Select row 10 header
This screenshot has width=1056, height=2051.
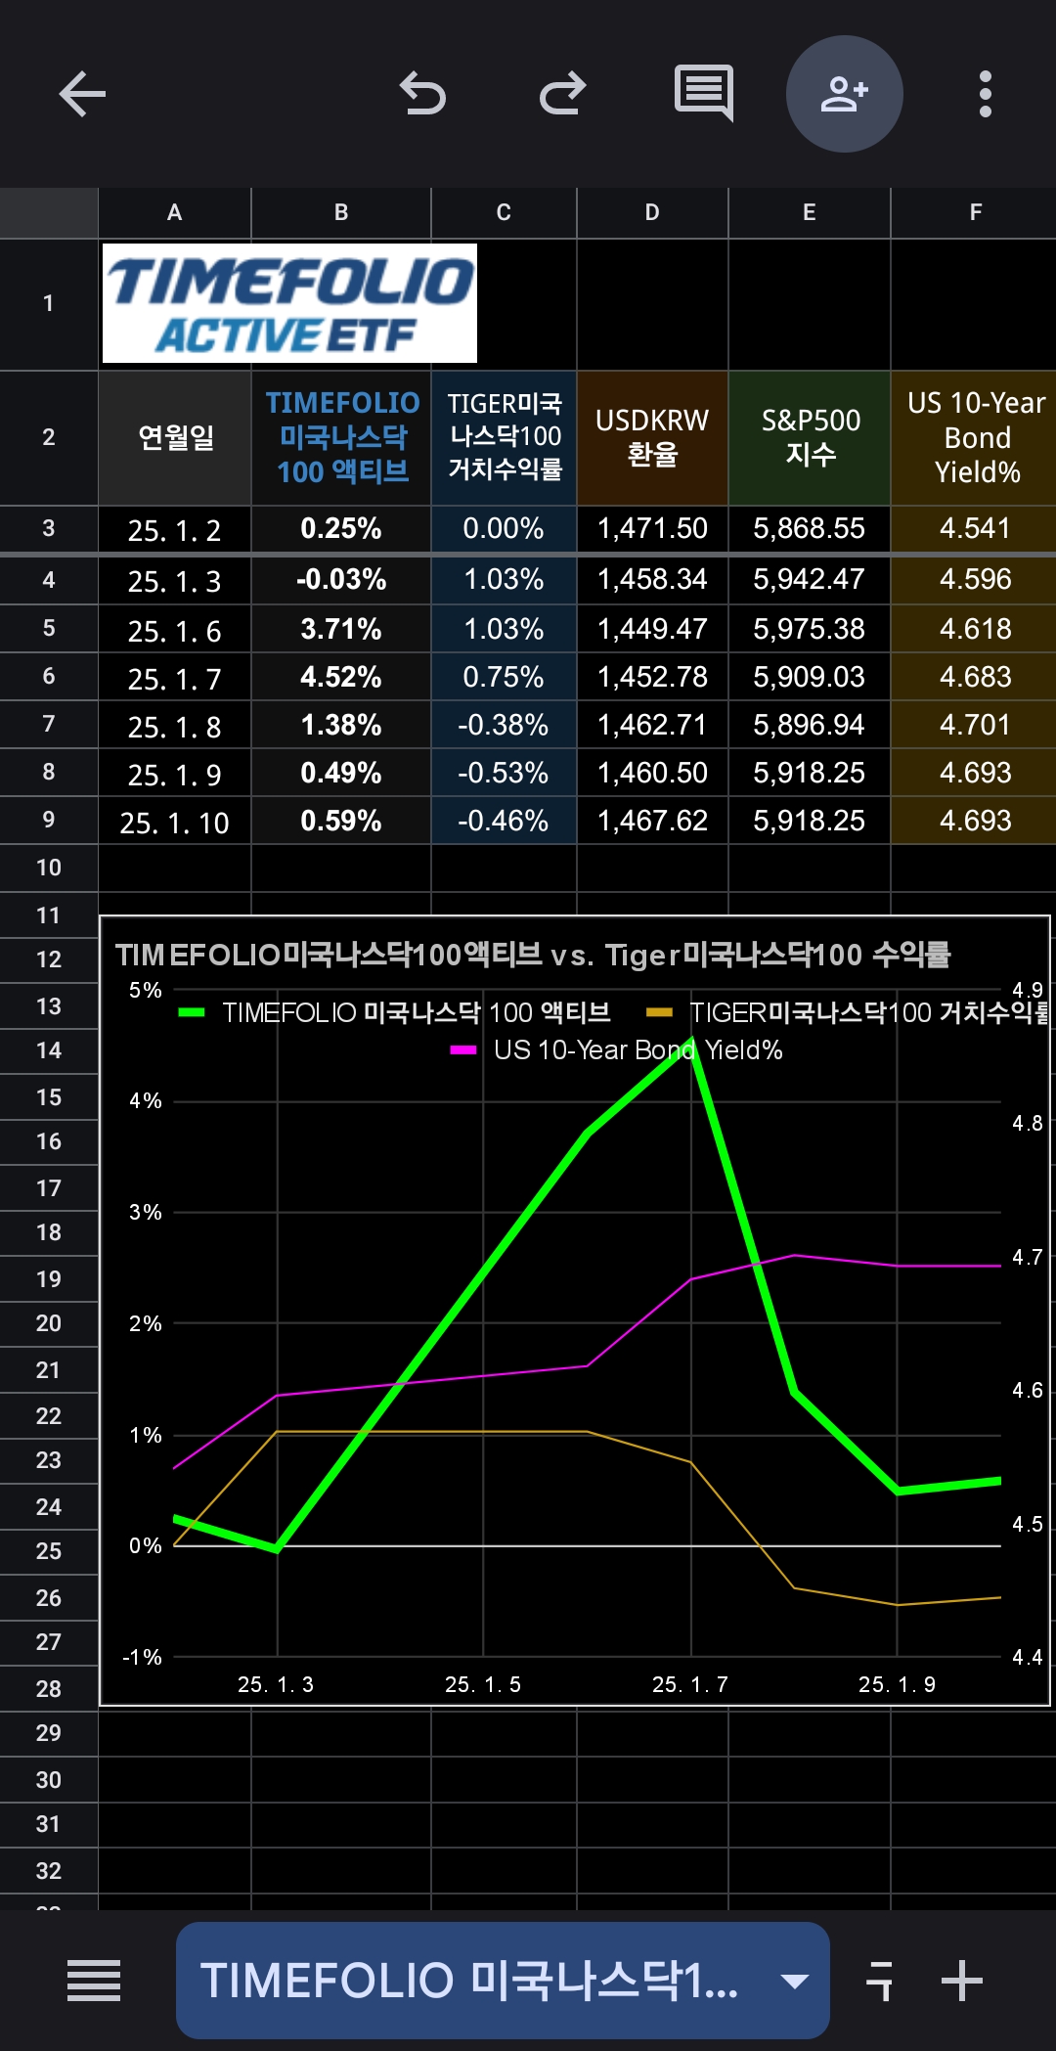click(x=49, y=868)
